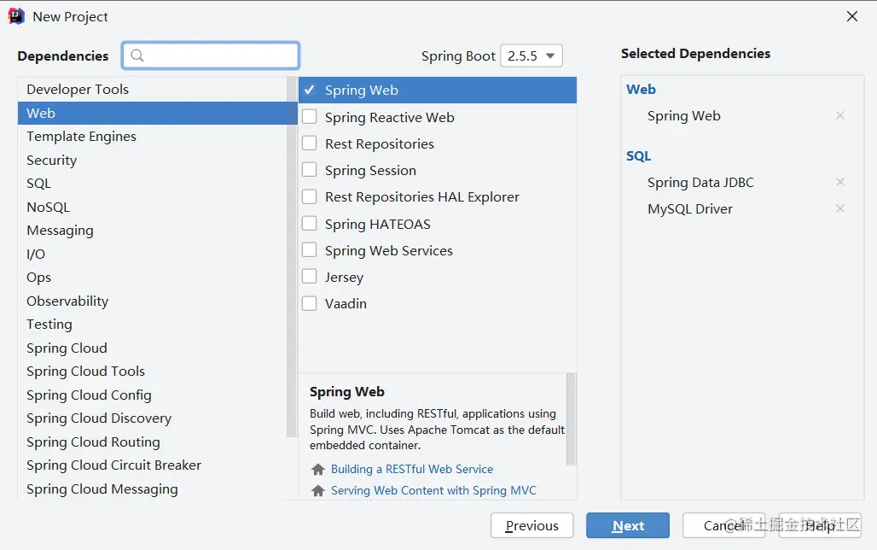Viewport: 877px width, 550px height.
Task: Open Serving Web Content with Spring MVC
Action: tap(433, 490)
